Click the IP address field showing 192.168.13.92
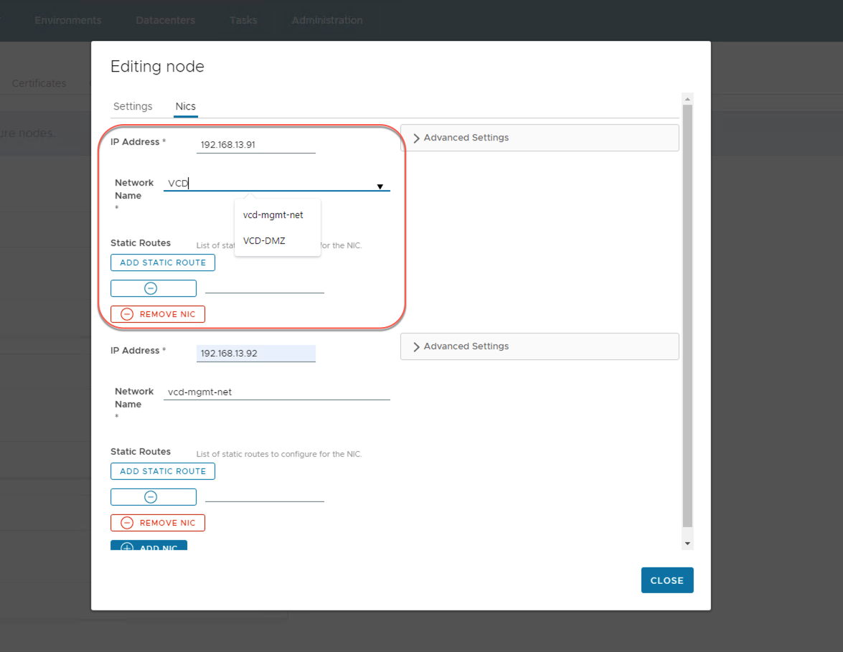This screenshot has width=843, height=652. click(x=255, y=353)
